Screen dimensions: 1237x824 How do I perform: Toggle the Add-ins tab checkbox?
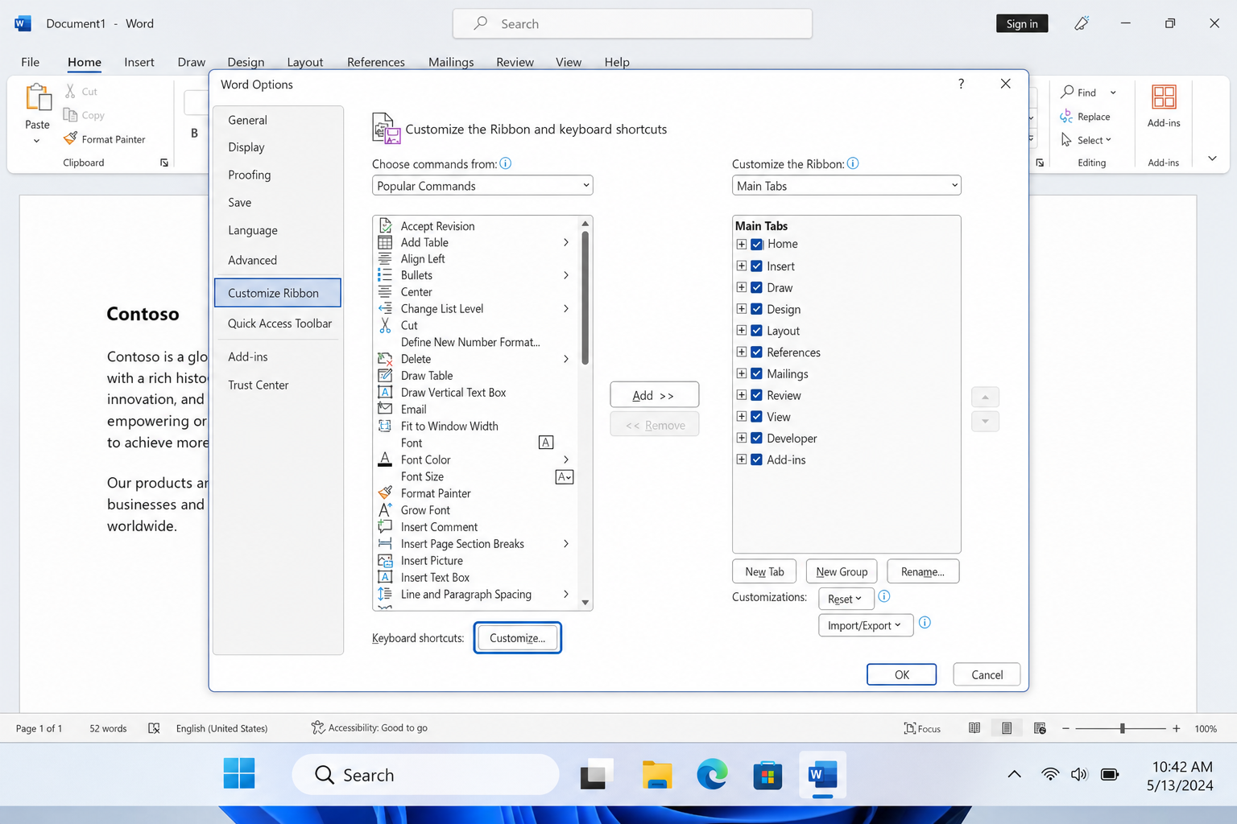pyautogui.click(x=757, y=459)
